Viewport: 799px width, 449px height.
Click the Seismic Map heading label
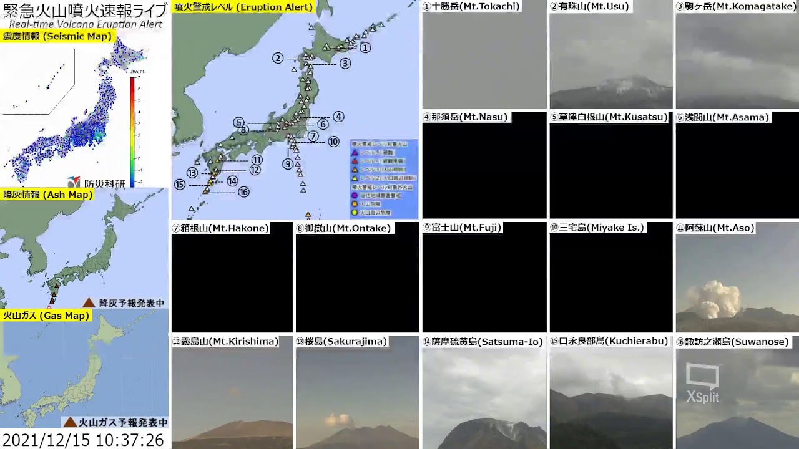point(57,36)
